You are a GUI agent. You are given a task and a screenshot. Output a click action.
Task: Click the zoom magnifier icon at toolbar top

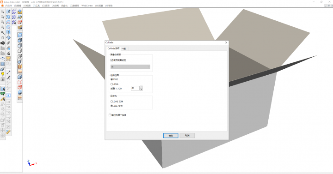point(3,12)
